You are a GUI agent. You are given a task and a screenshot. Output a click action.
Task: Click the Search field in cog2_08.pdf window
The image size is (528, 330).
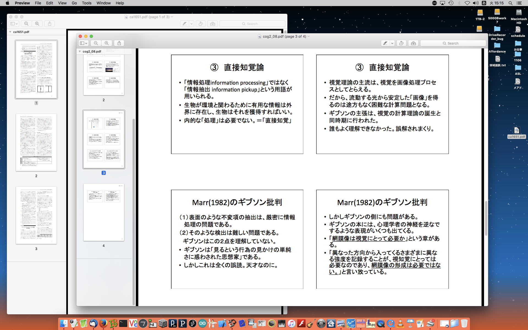coord(453,43)
